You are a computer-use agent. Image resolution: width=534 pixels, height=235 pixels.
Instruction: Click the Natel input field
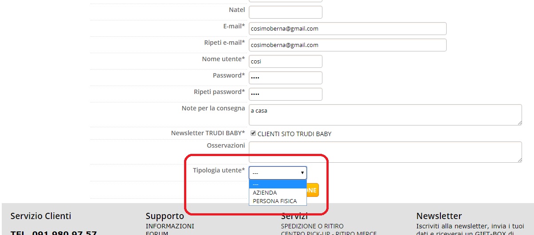[x=285, y=12]
